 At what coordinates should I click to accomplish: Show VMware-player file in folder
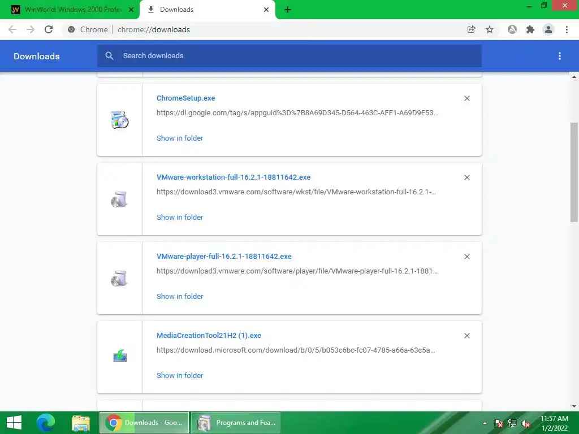tap(180, 296)
